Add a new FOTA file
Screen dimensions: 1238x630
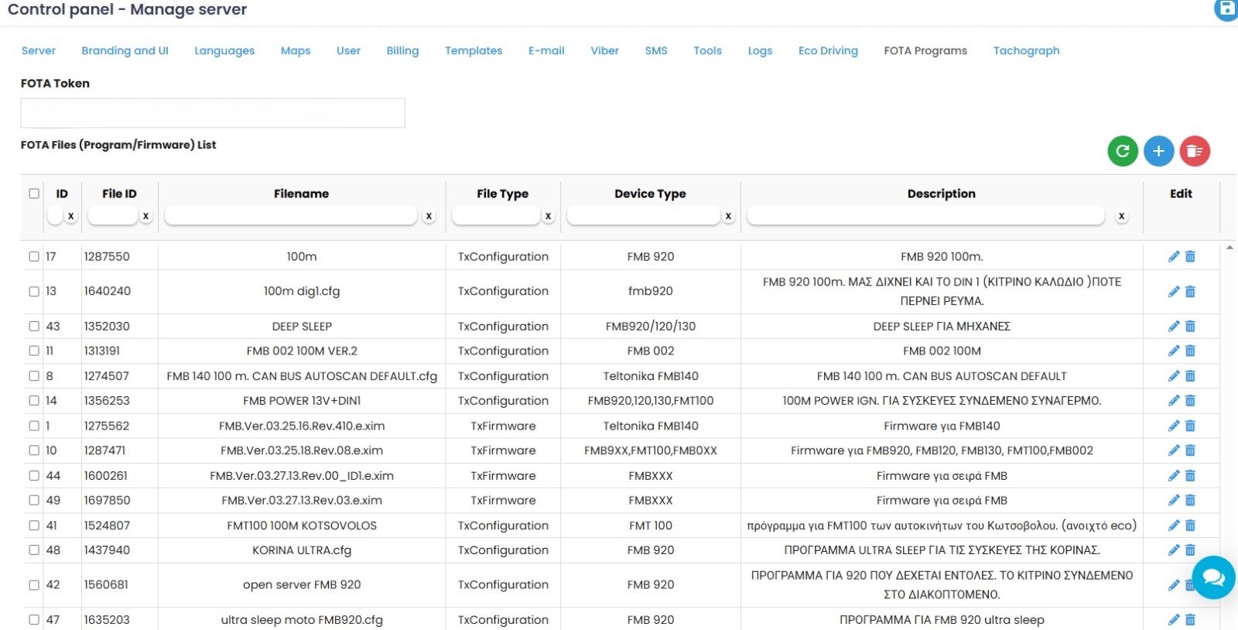click(1158, 151)
